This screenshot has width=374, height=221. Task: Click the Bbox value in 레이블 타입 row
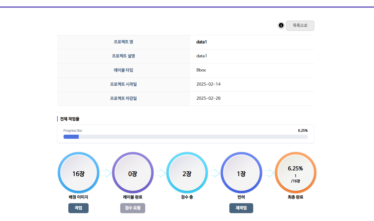201,70
